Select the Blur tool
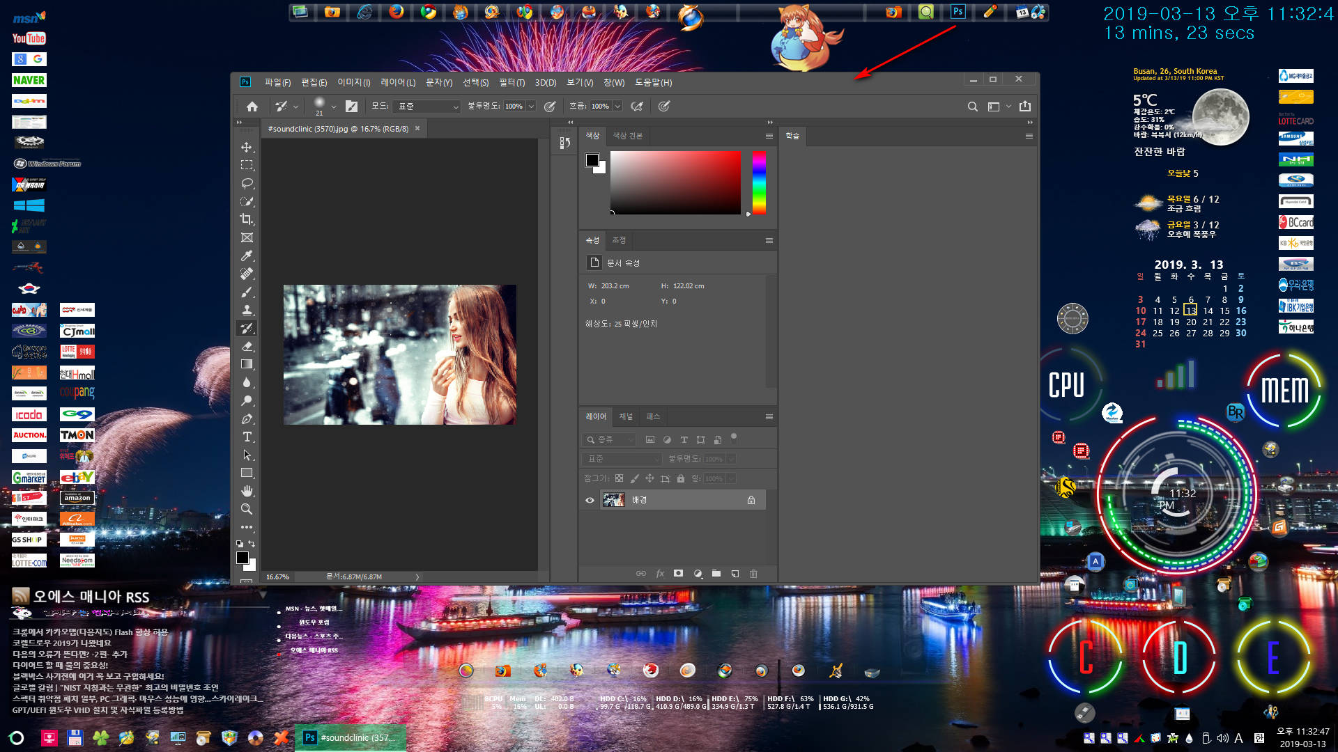The width and height of the screenshot is (1338, 752). pyautogui.click(x=247, y=382)
